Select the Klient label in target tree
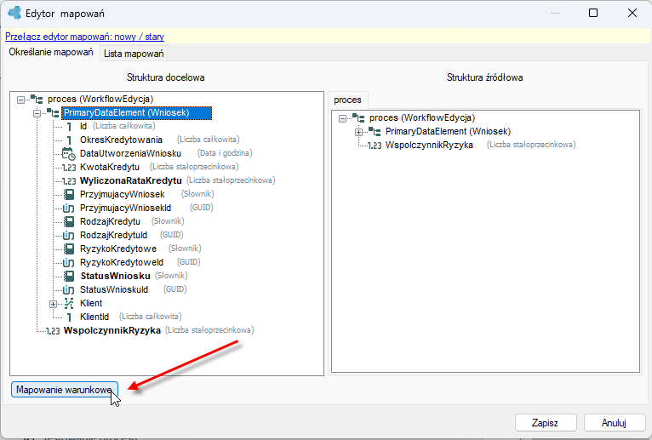 click(x=91, y=303)
